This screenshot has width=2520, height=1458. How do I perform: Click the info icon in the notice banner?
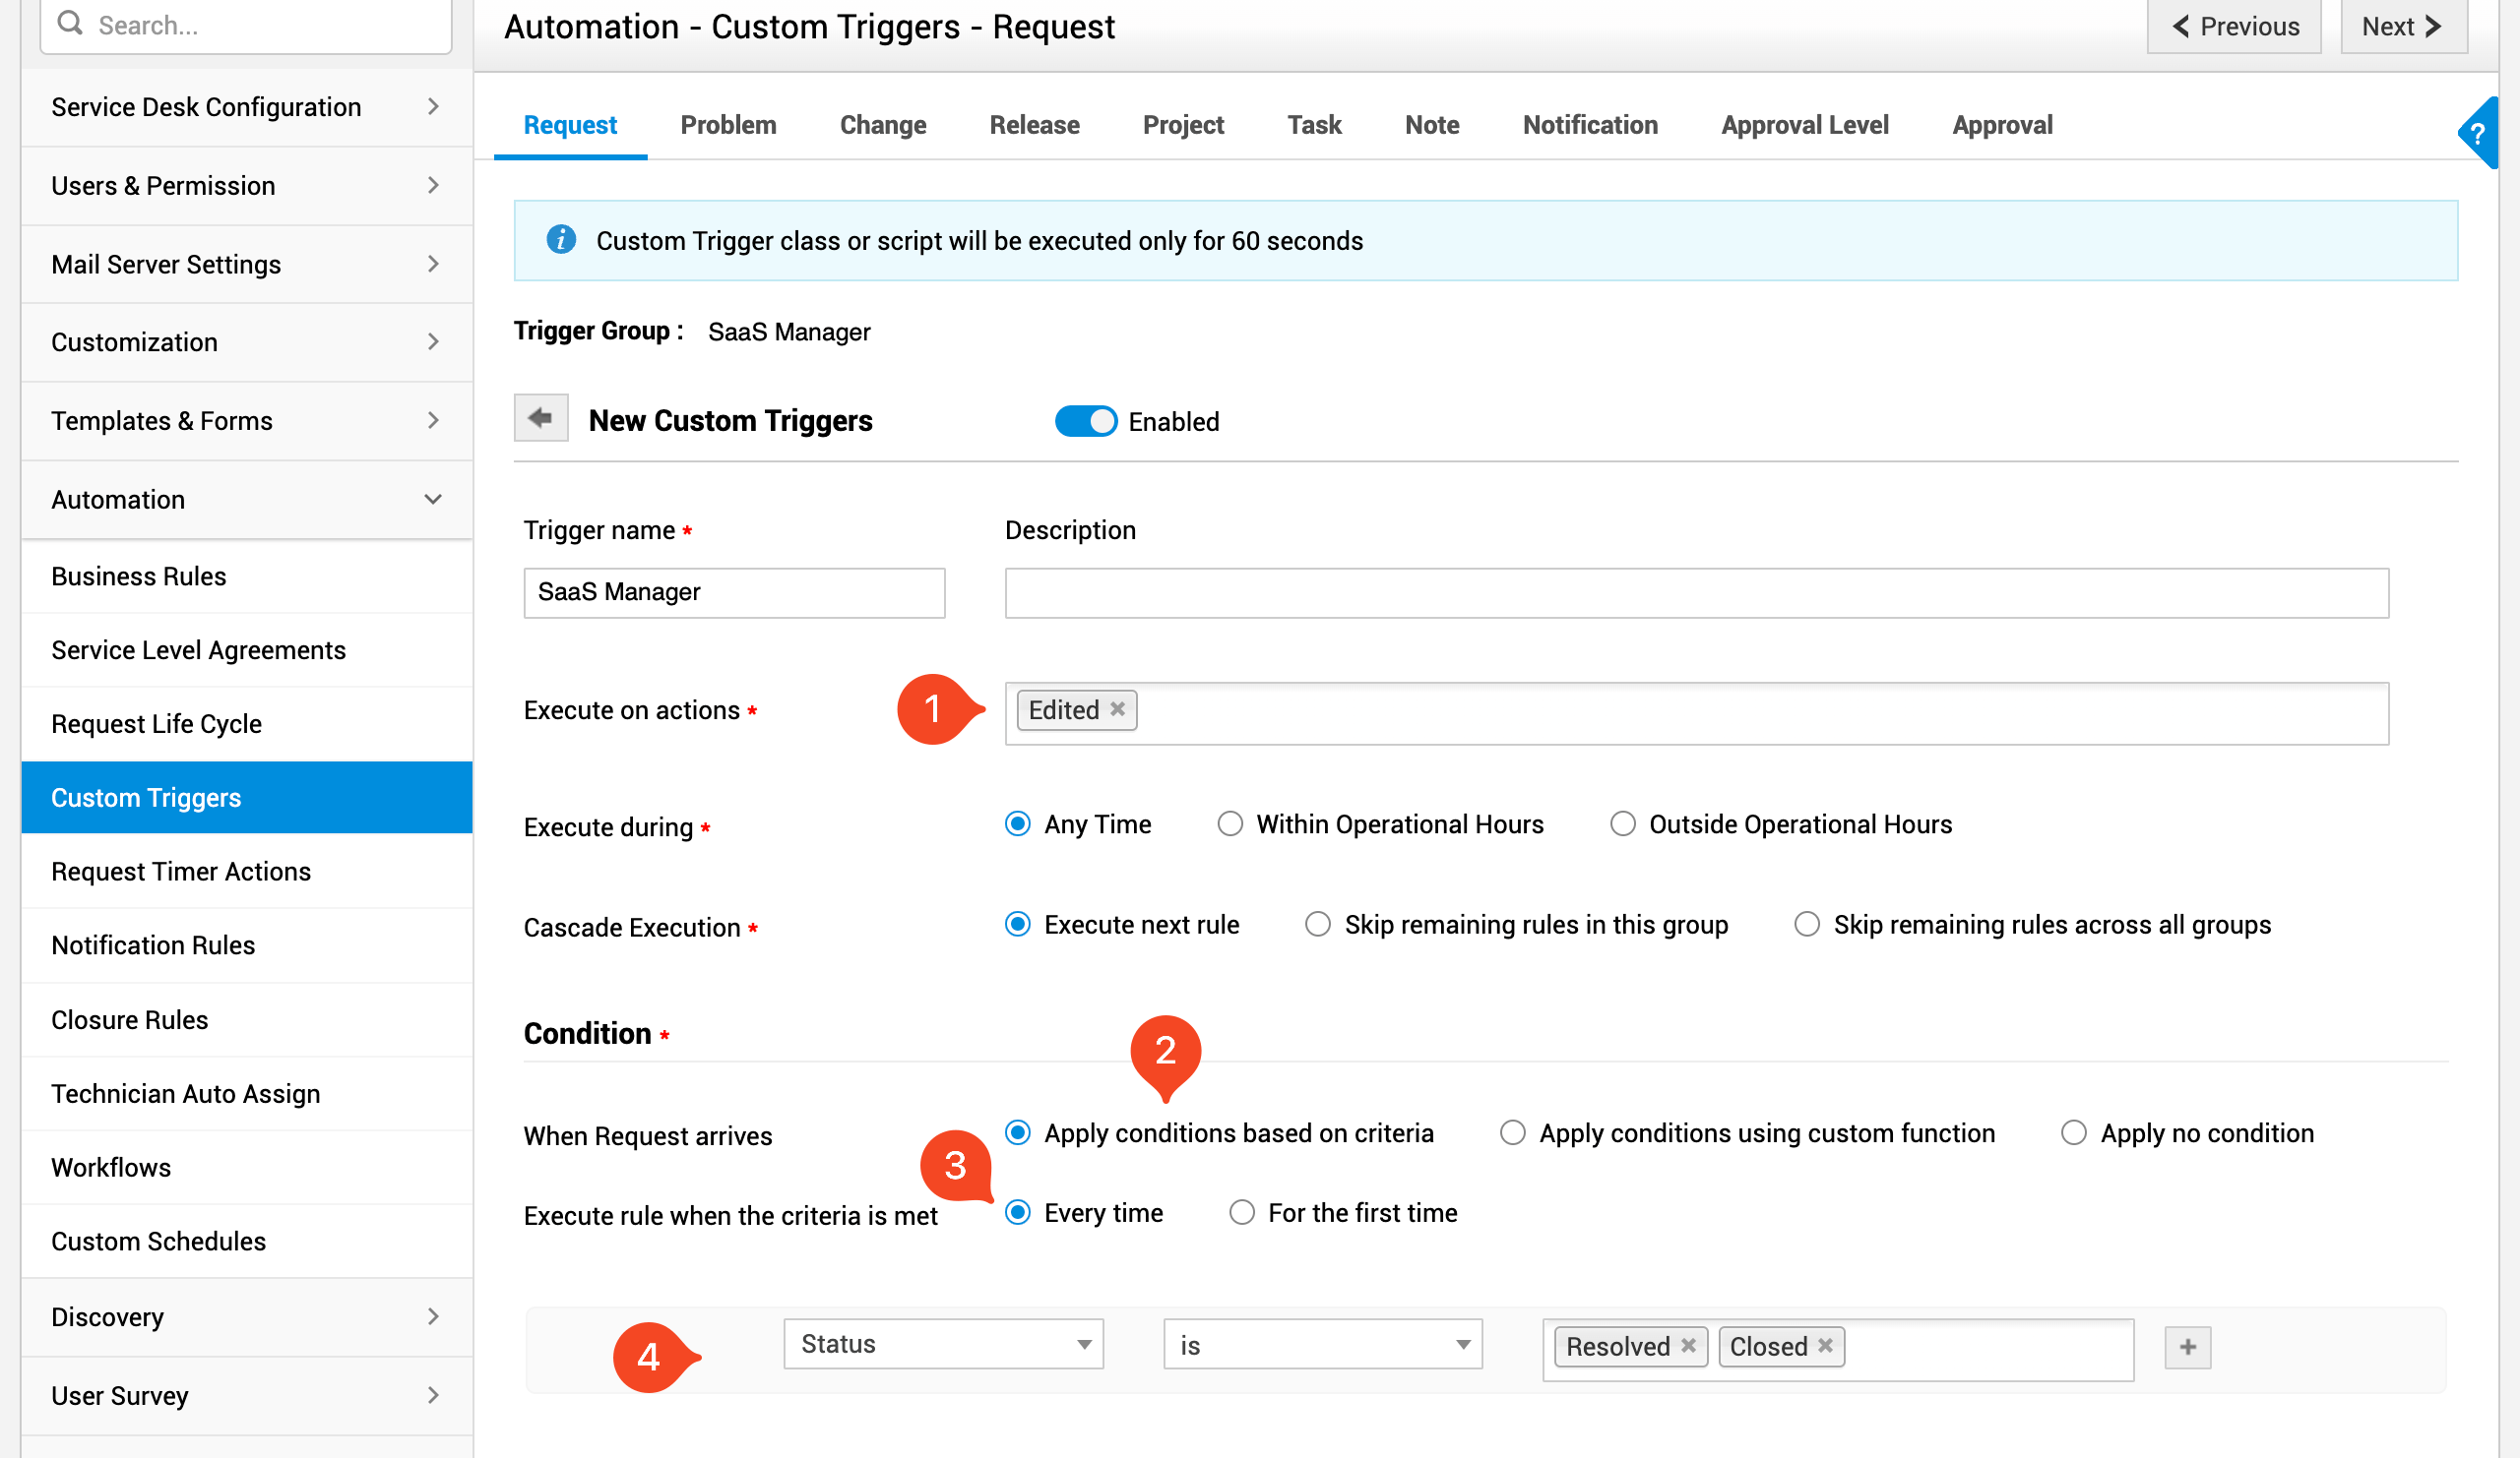coord(561,240)
